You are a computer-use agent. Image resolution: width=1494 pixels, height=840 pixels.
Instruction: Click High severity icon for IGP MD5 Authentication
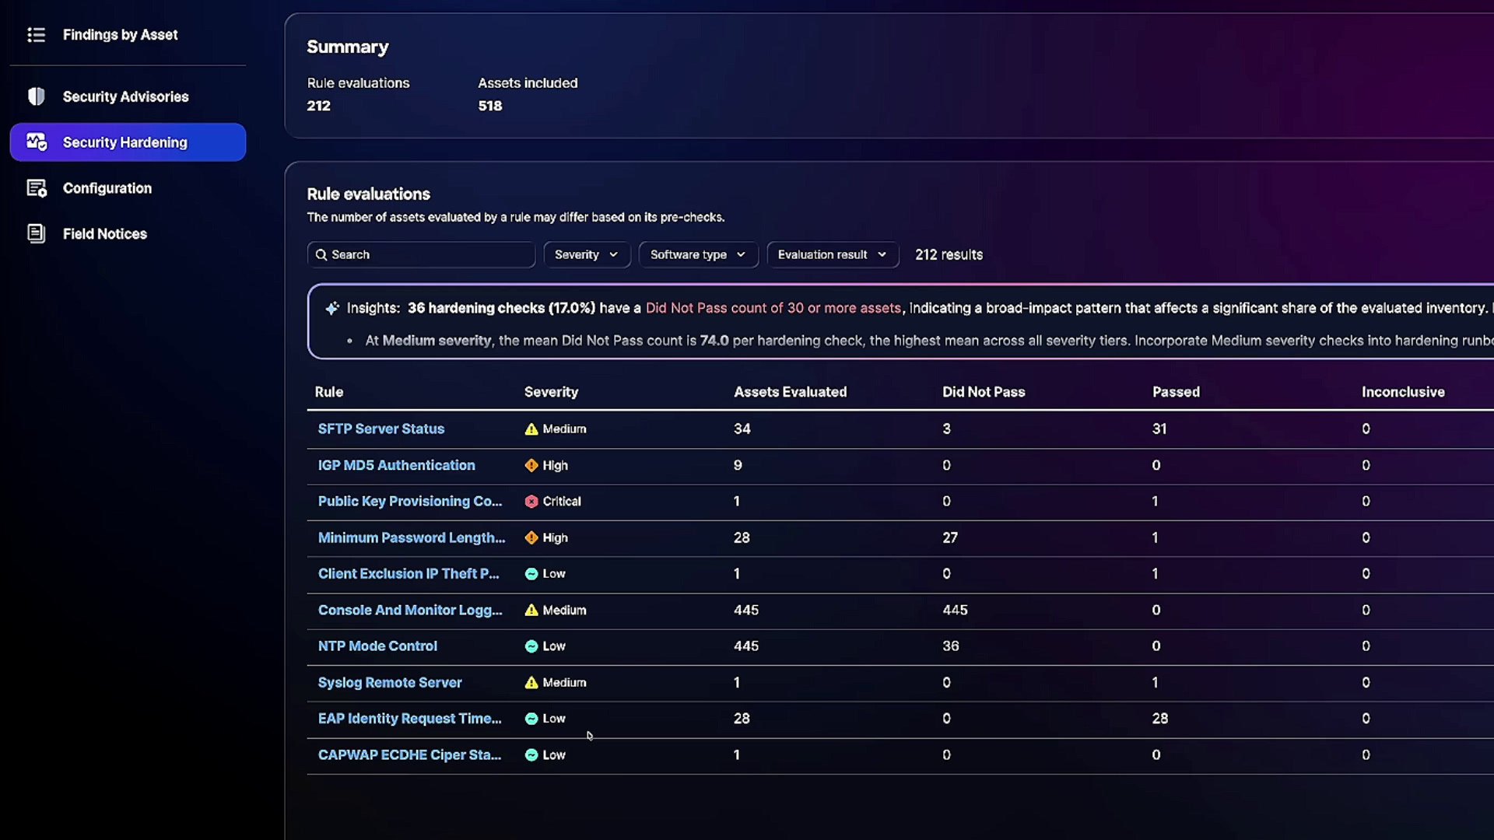coord(531,465)
